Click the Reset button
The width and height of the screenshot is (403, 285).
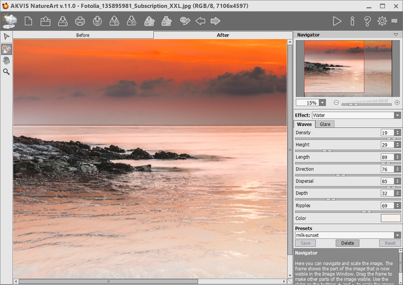tap(390, 243)
